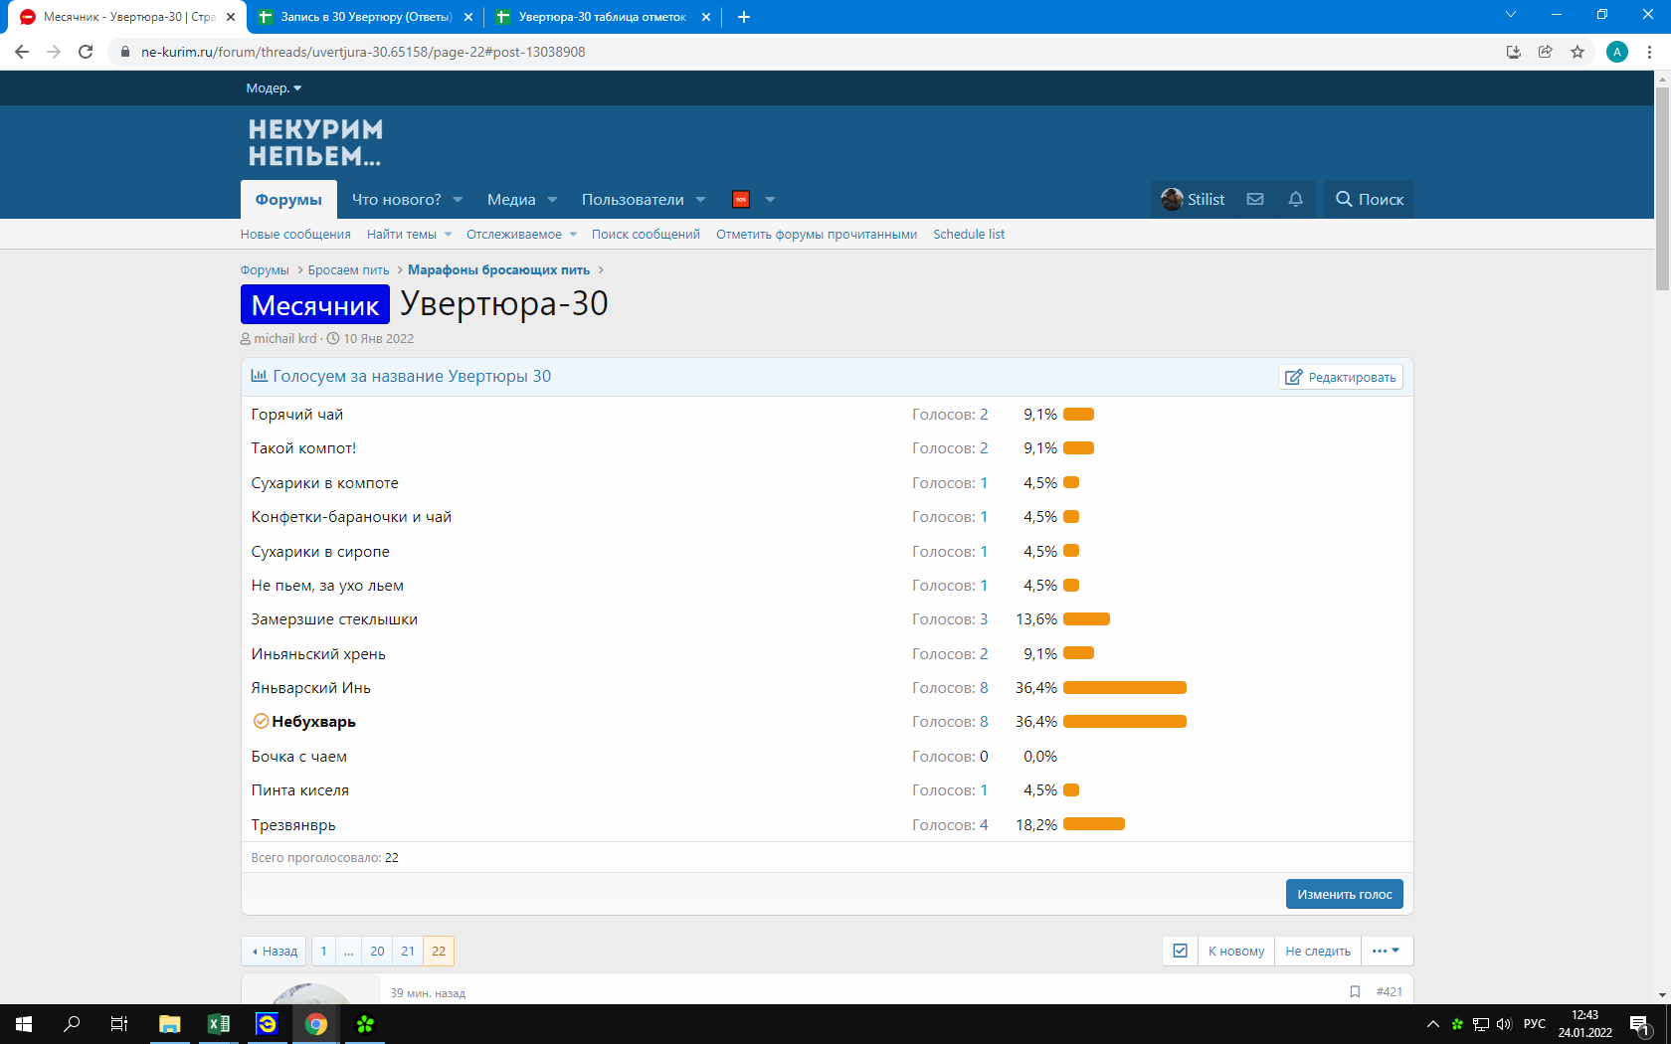Open the notifications bell icon
The height and width of the screenshot is (1044, 1671).
click(x=1296, y=199)
